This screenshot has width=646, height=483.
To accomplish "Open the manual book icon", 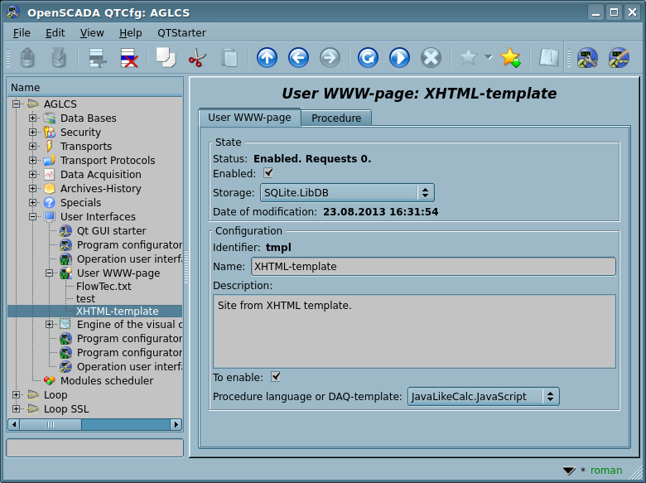I will point(548,58).
